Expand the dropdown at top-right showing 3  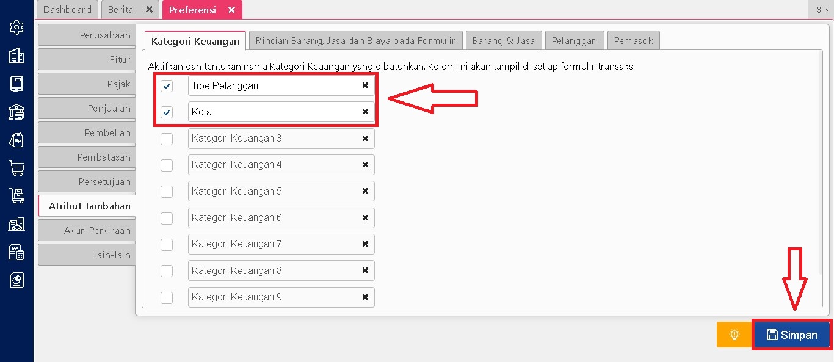tap(822, 10)
